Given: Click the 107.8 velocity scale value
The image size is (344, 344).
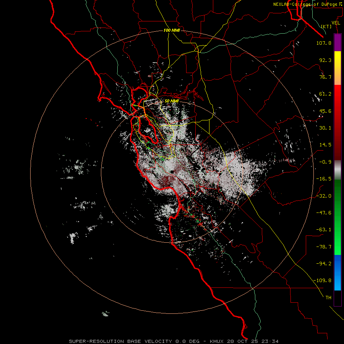Looking at the screenshot, I should click(324, 43).
